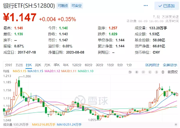
Task: Zoom in chart with plus icon
Action: (x=136, y=72)
